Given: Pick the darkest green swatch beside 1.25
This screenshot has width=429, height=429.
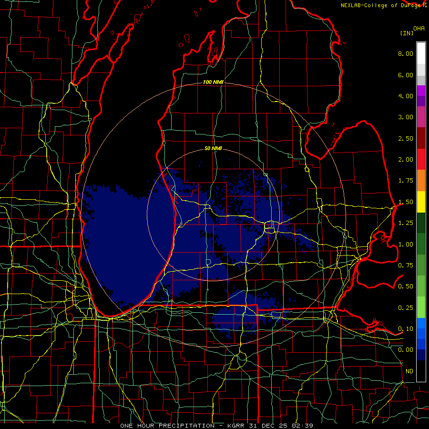Looking at the screenshot, I should click(x=421, y=223).
